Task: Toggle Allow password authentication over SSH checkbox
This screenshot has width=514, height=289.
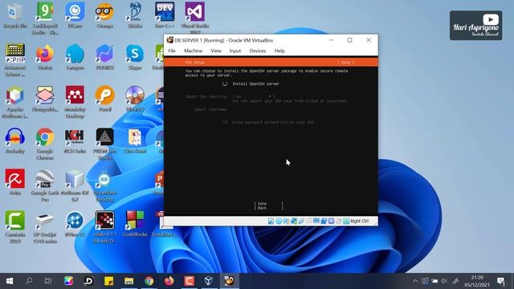Action: [225, 122]
